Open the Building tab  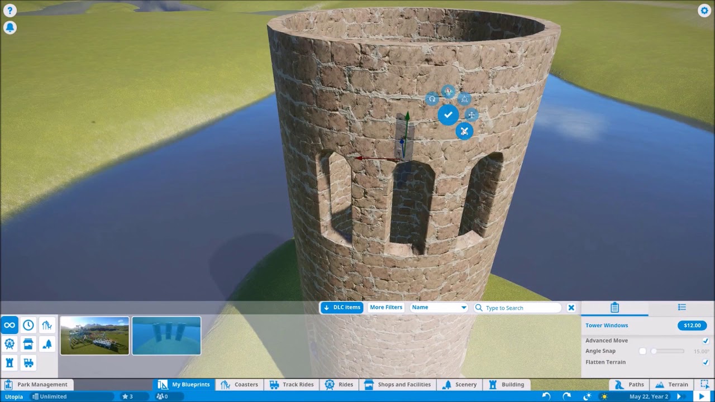[507, 384]
